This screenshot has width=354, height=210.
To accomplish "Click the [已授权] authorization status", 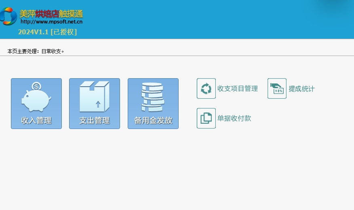I will (63, 32).
